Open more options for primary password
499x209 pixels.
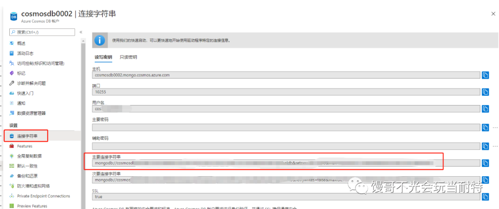(495, 127)
